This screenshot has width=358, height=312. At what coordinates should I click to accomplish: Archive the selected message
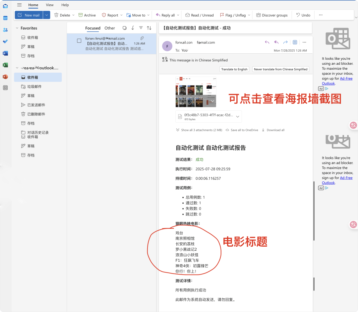[x=87, y=15]
